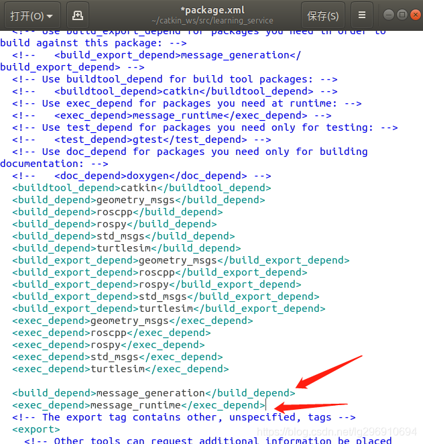The width and height of the screenshot is (423, 444).
Task: Click exec_depend rospy line
Action: pyautogui.click(x=109, y=345)
